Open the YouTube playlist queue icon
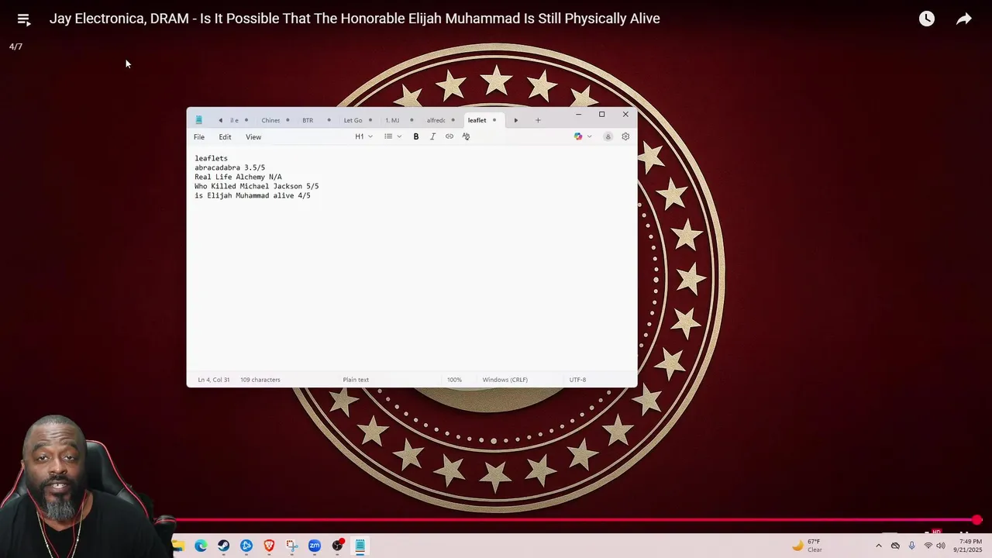The height and width of the screenshot is (558, 992). [23, 19]
